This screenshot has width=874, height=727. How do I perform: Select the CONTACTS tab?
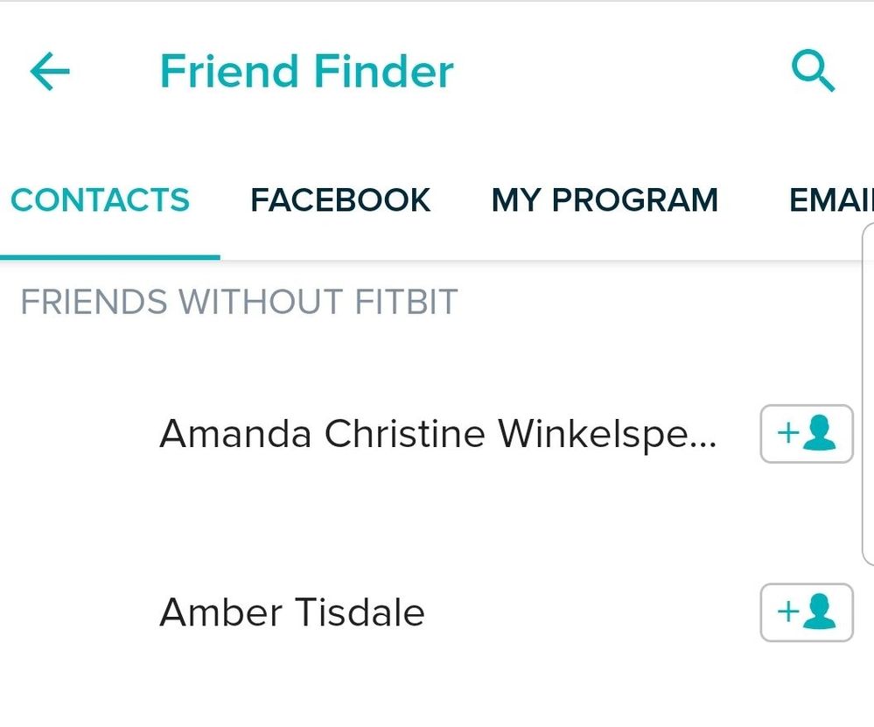(x=101, y=199)
